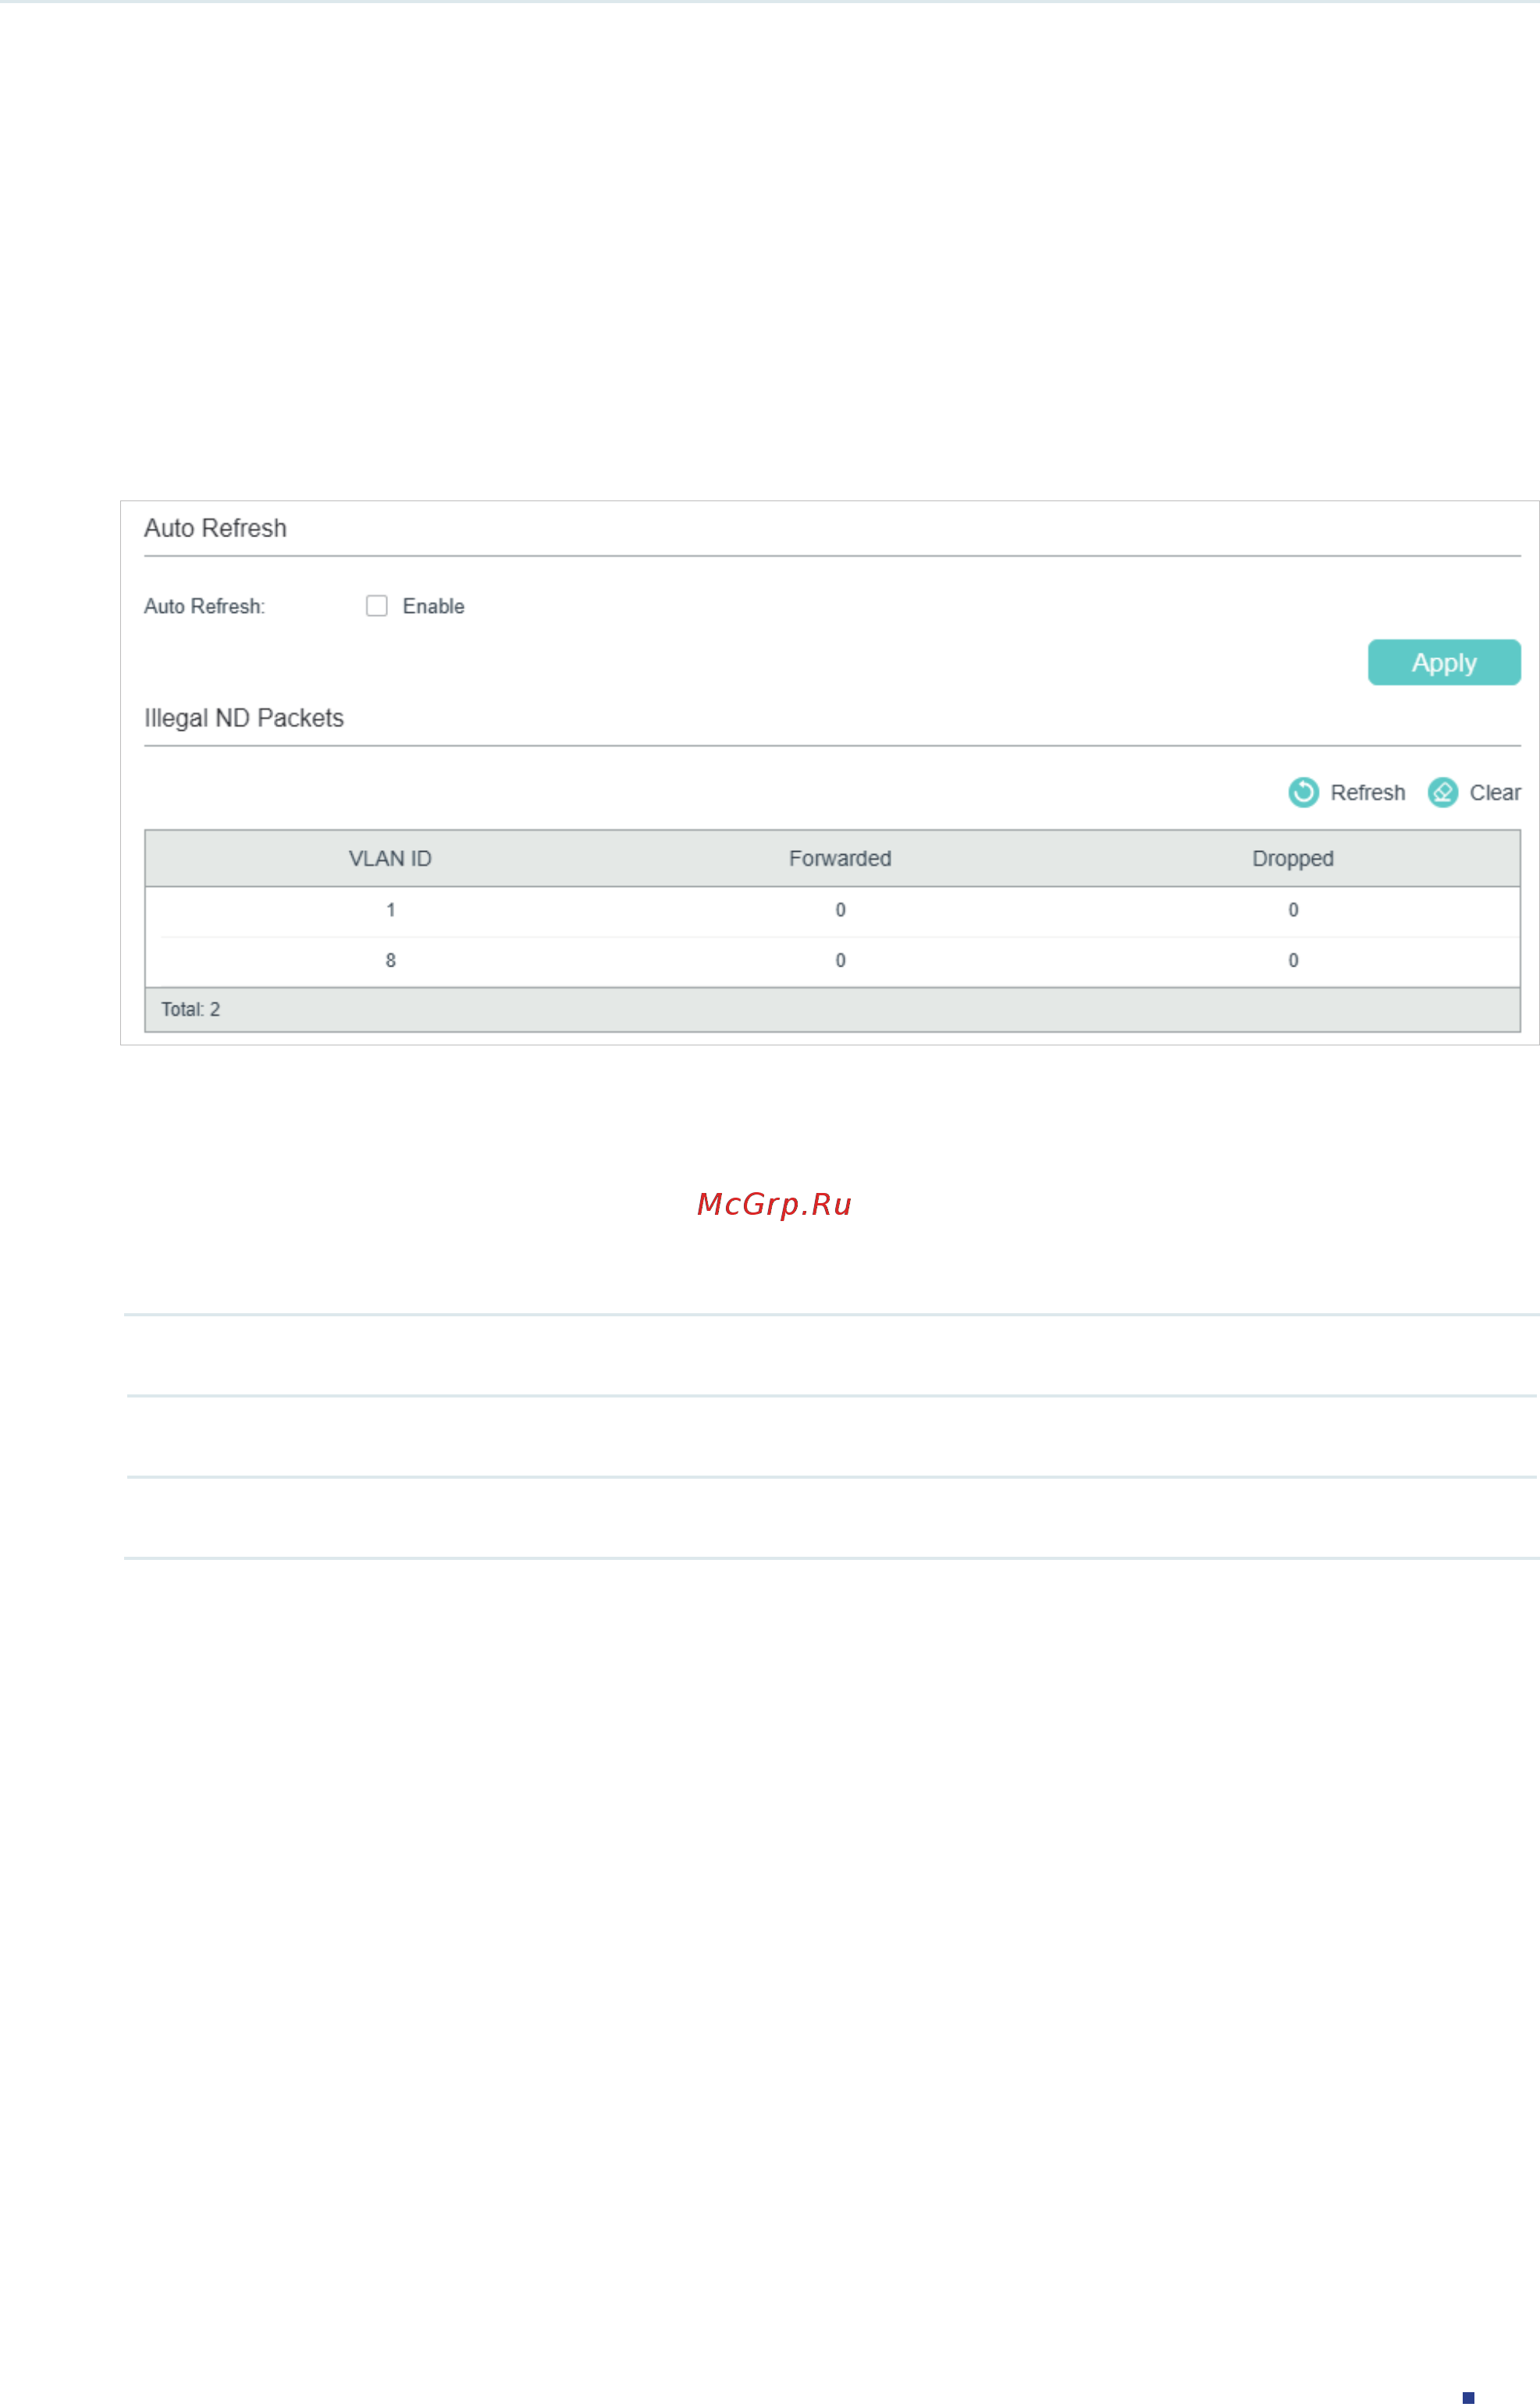
Task: Click the Illegal ND Packets section title
Action: (x=244, y=718)
